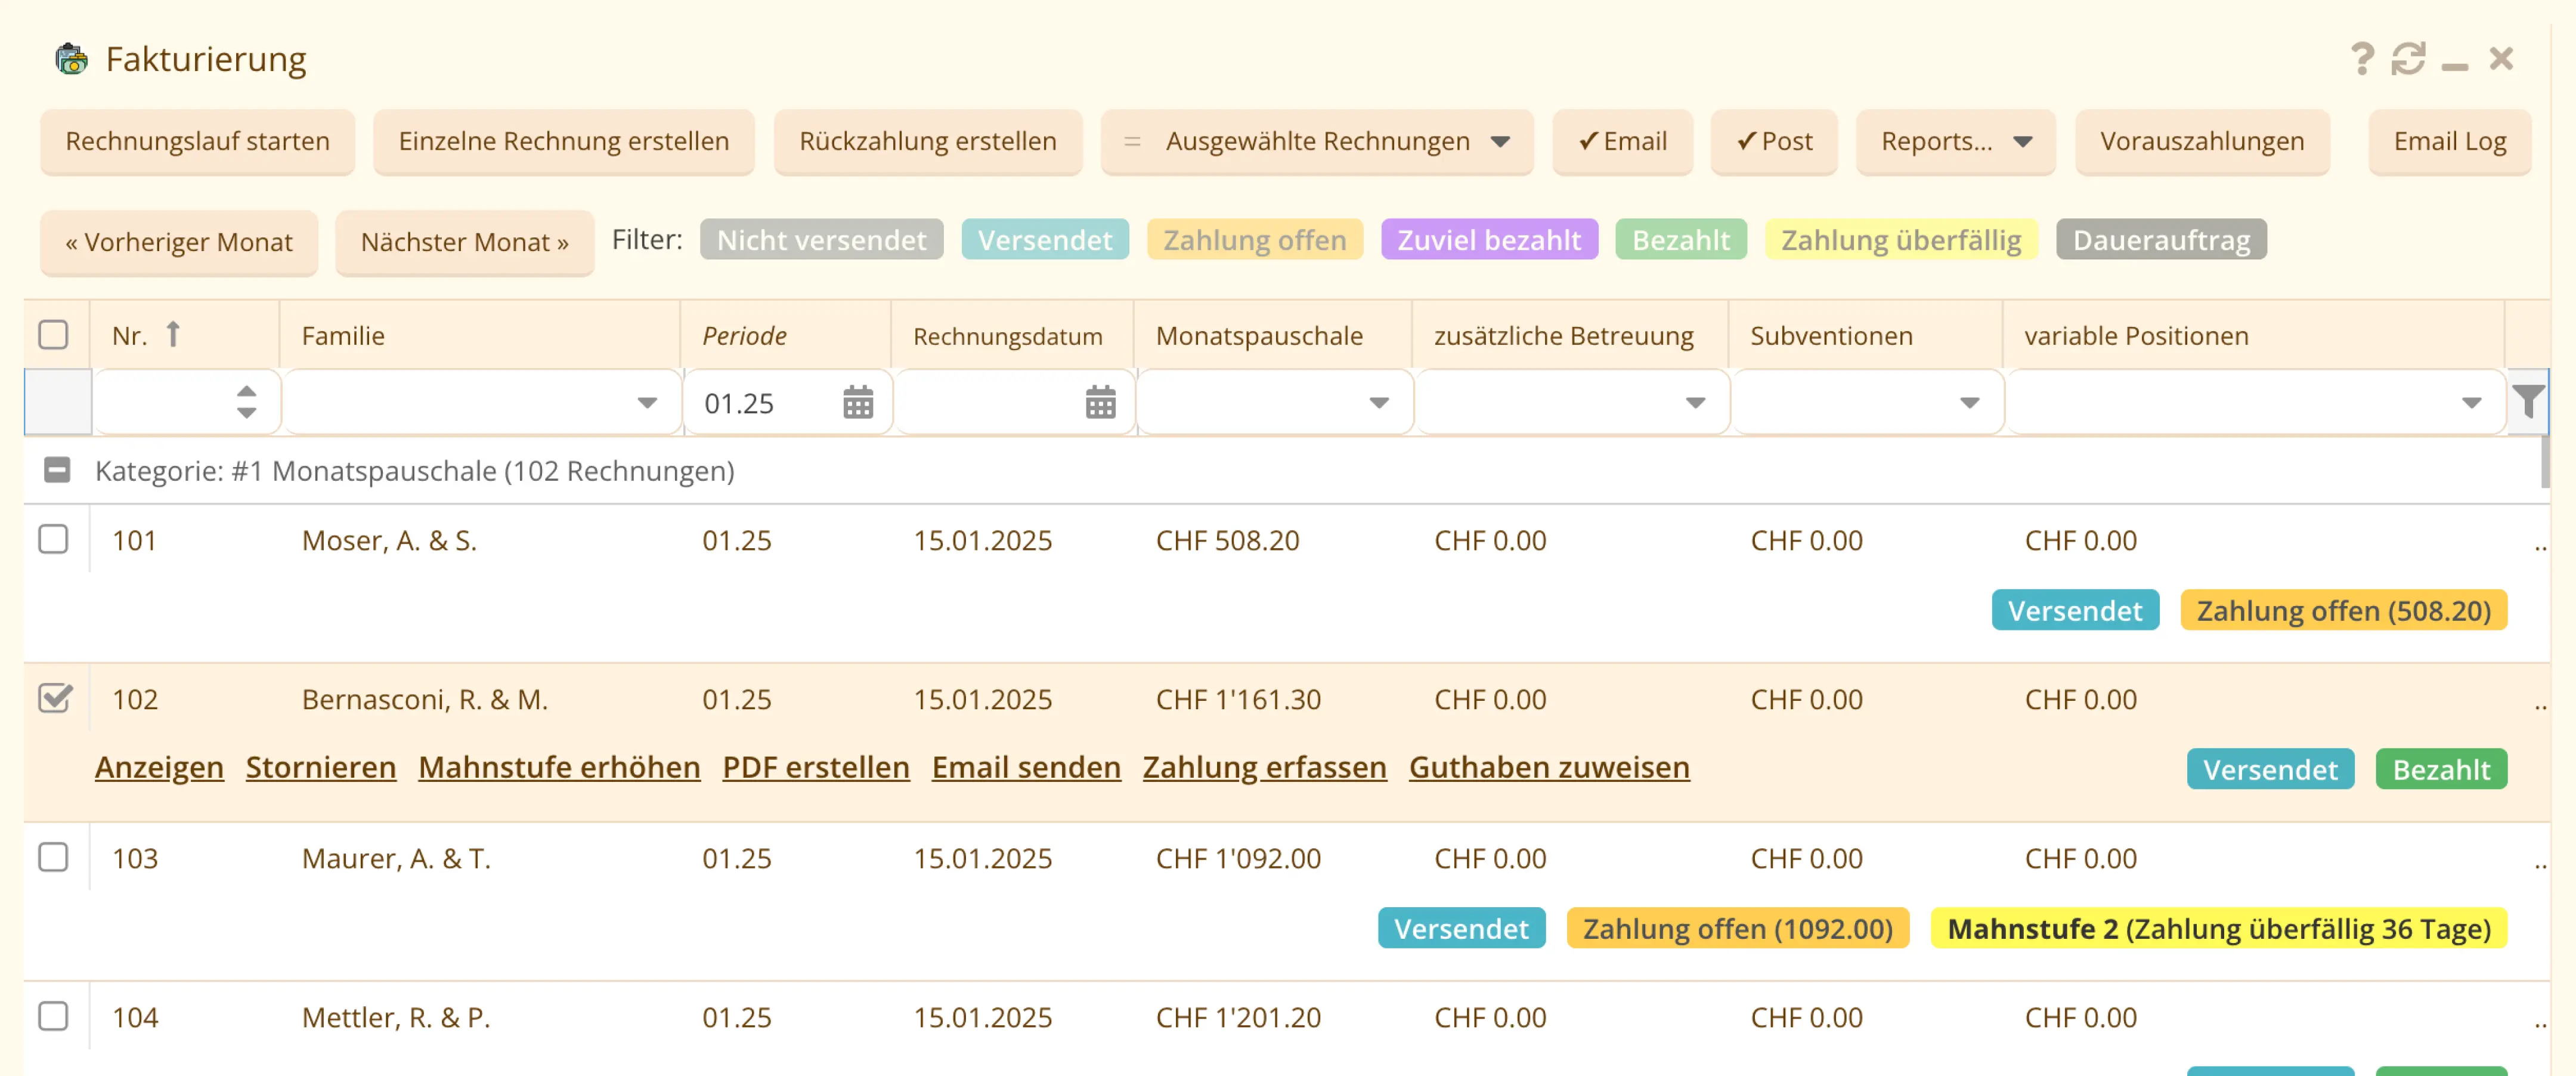Click the help question mark icon

tap(2361, 58)
